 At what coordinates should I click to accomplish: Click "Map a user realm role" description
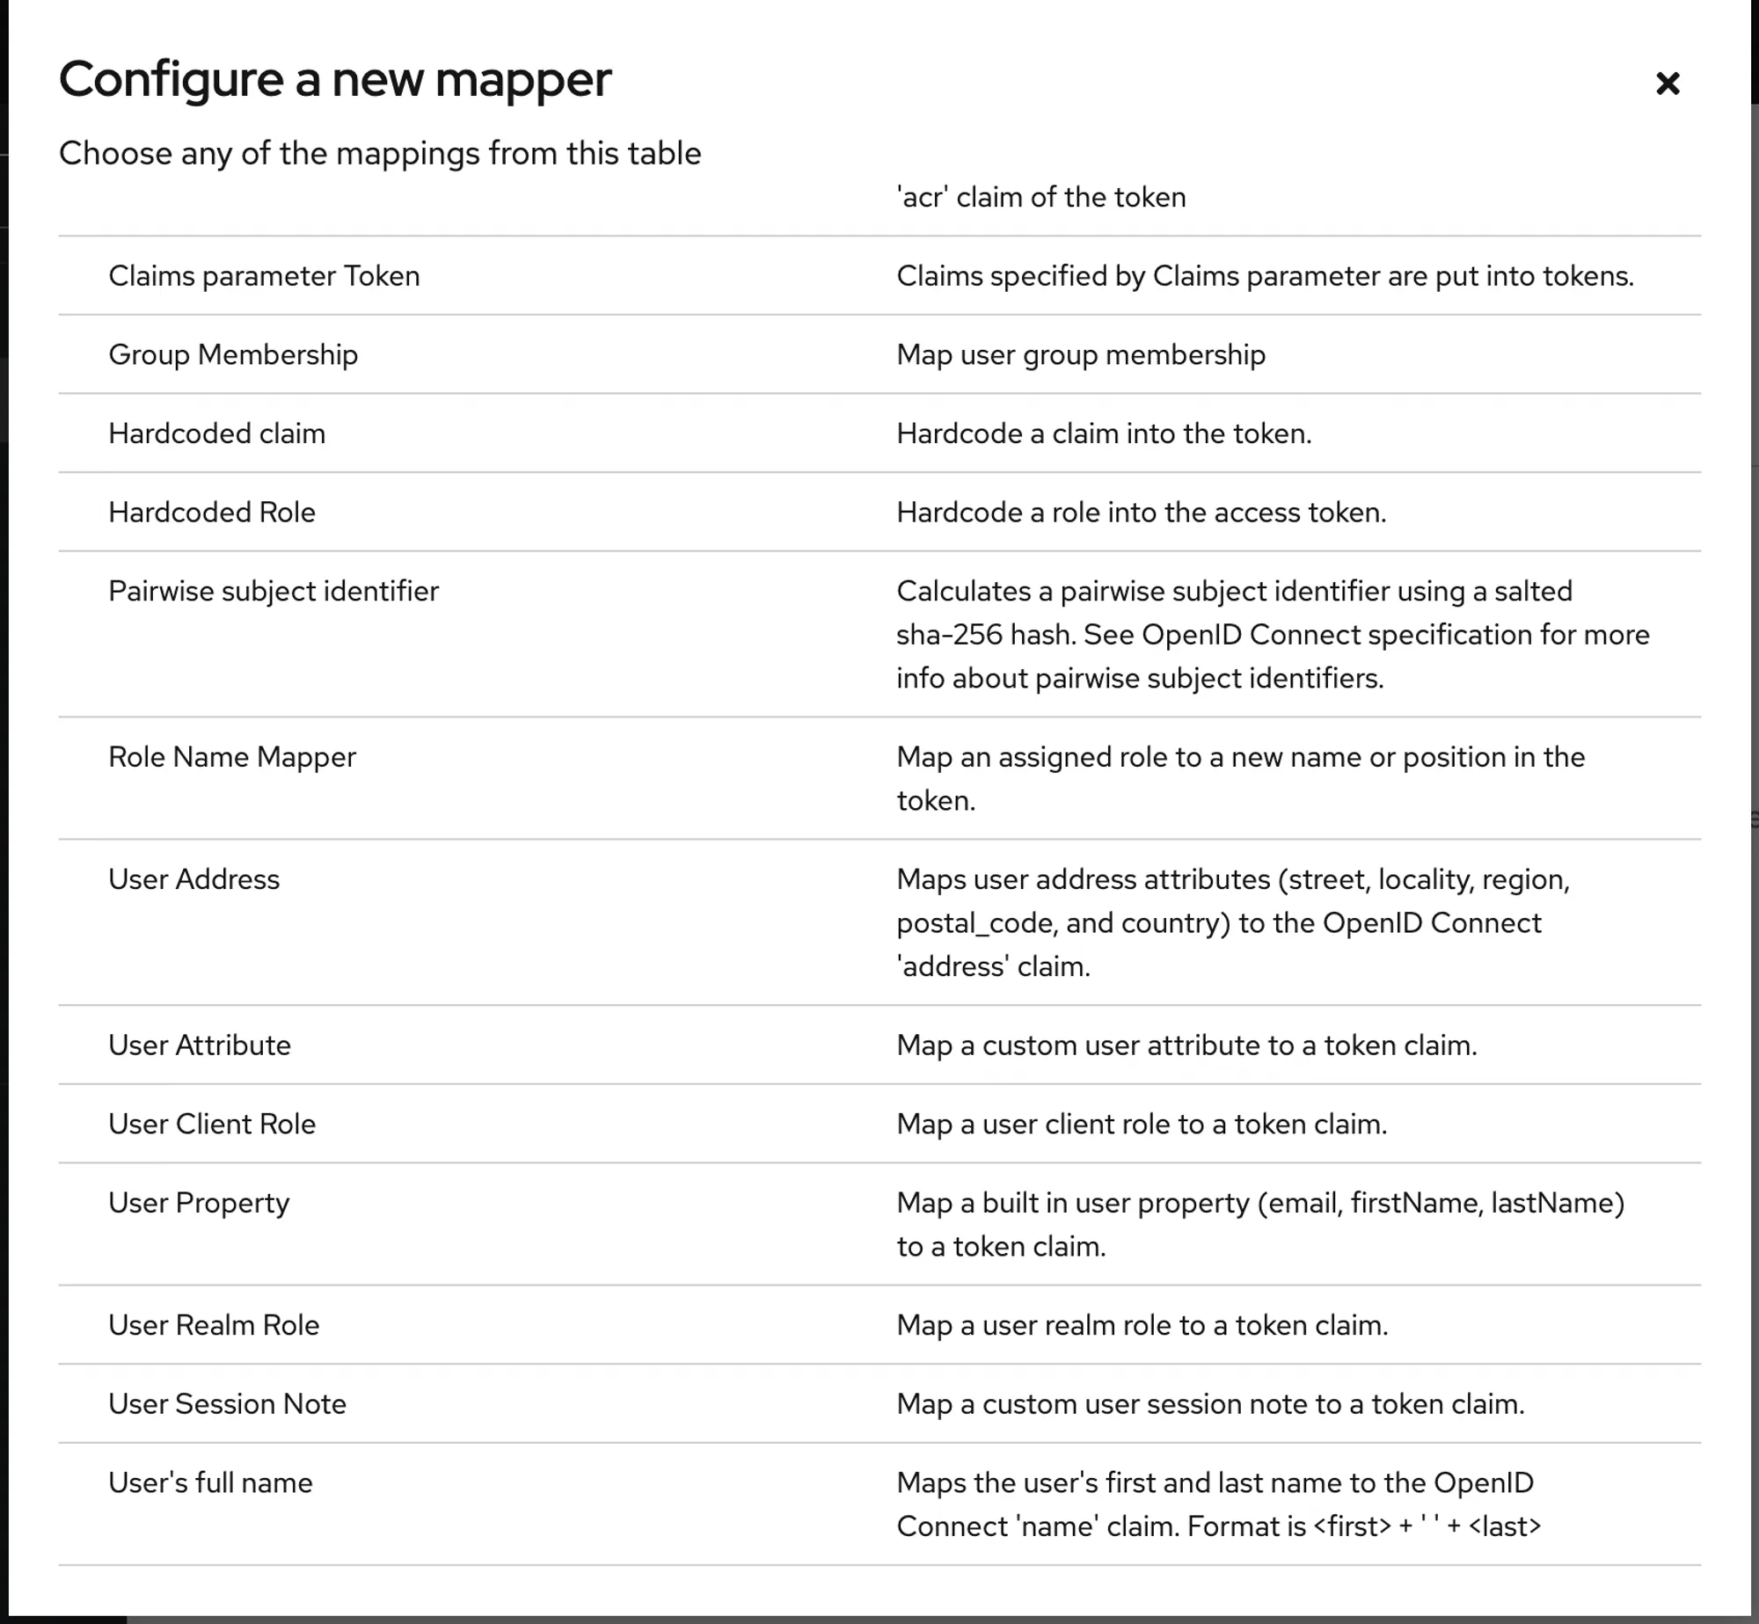point(1142,1325)
